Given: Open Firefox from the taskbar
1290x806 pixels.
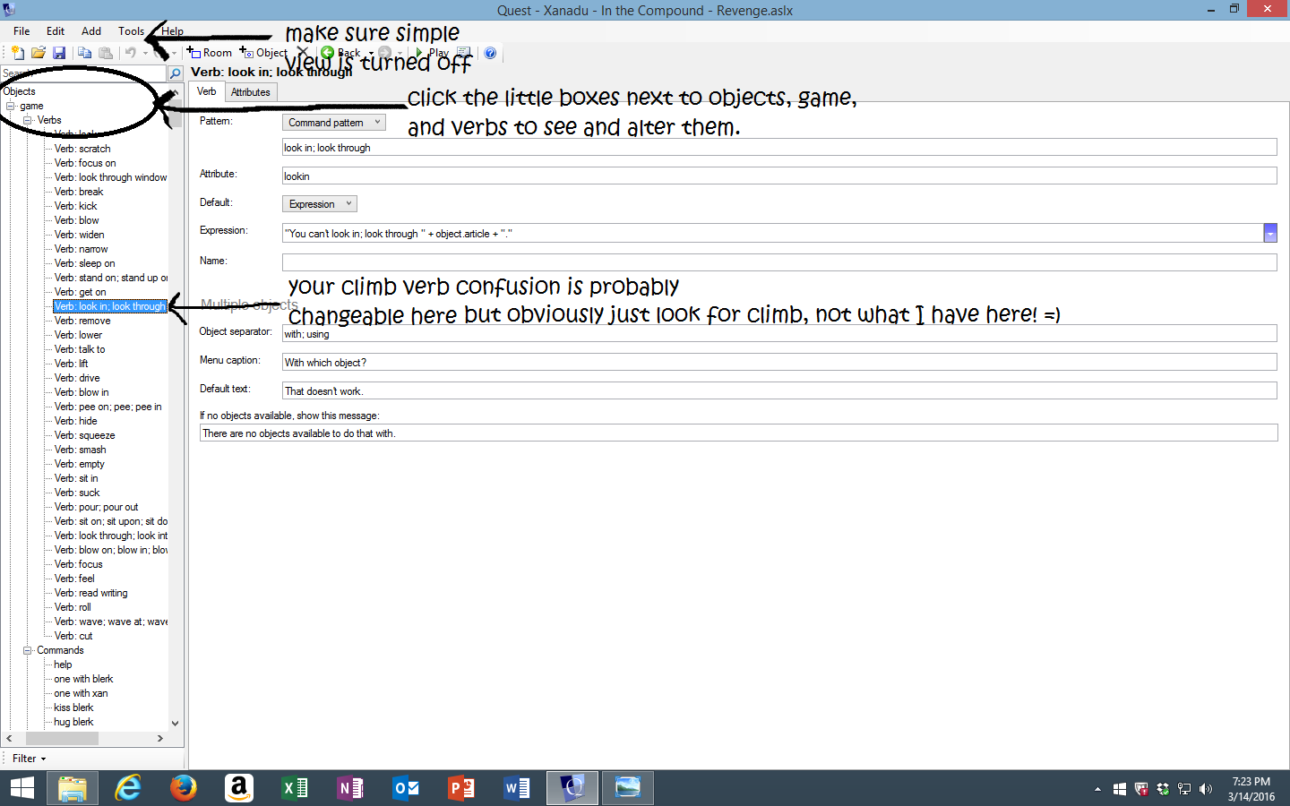Looking at the screenshot, I should [x=184, y=788].
